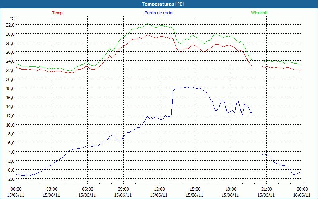The width and height of the screenshot is (318, 199).
Task: Click the red Temp. legend label
Action: click(58, 13)
